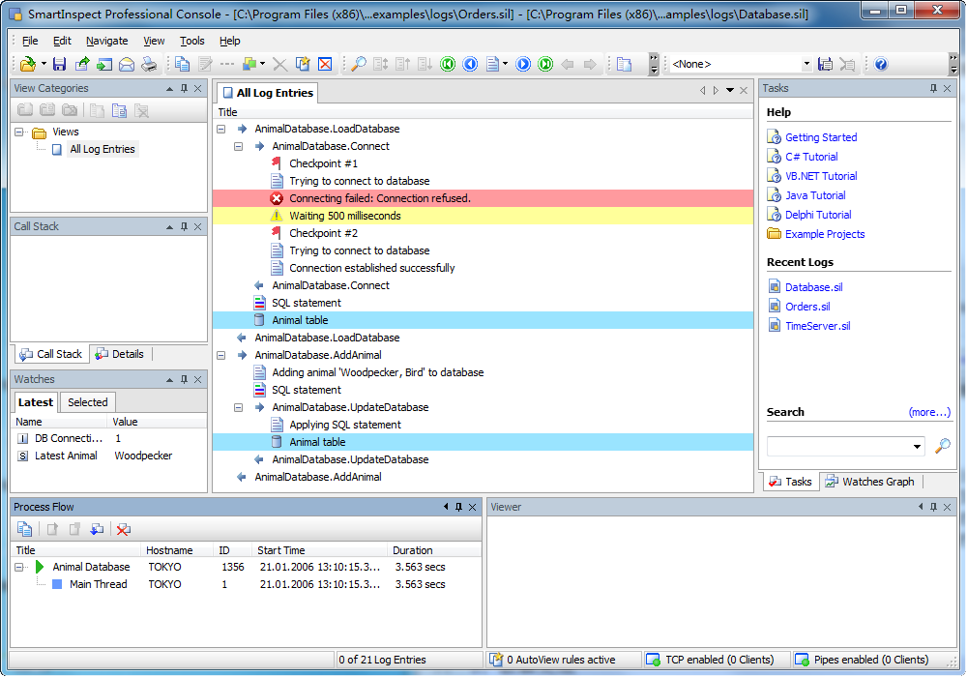Select the Connecting failed error log entry
Image resolution: width=967 pixels, height=677 pixels.
coord(483,198)
